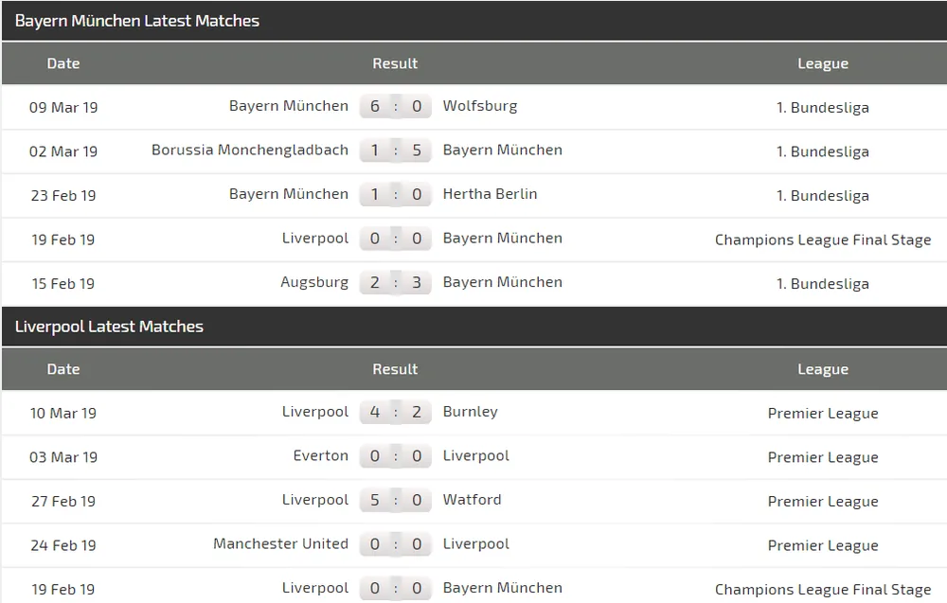Expand the Bayern München Latest Matches section
This screenshot has height=603, width=947.
pos(138,20)
